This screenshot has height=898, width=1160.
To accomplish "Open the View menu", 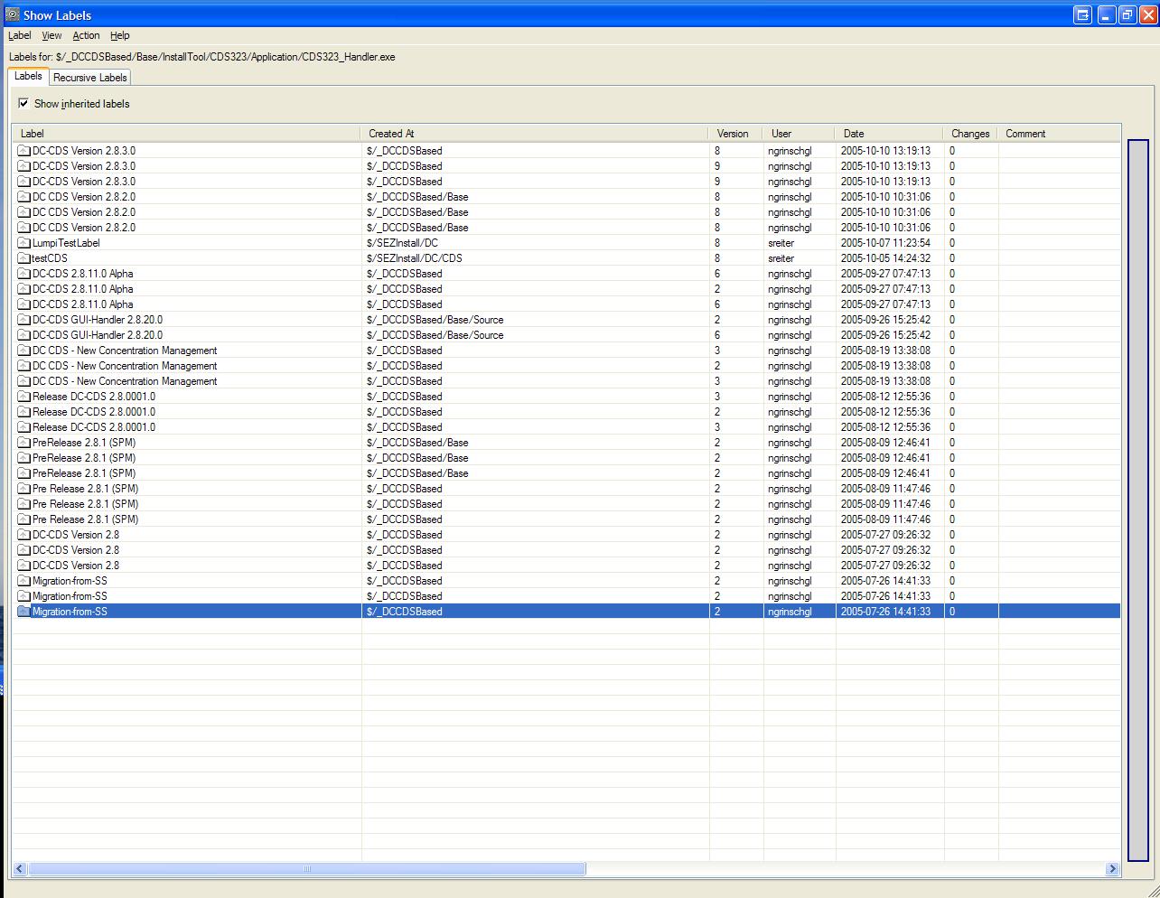I will (x=51, y=35).
